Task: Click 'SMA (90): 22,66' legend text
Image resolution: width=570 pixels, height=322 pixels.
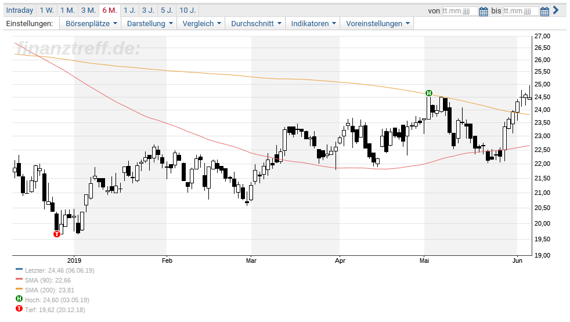Action: (x=48, y=280)
